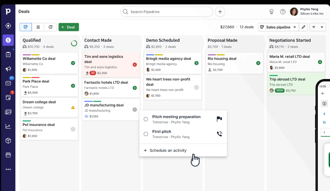
Task: Click green arrow on Fantastic hotels LTD deal
Action: coord(135,88)
